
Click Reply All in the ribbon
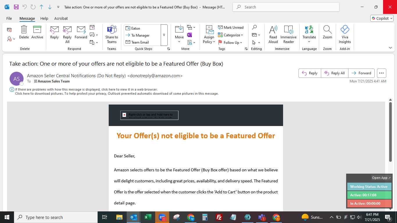67,35
